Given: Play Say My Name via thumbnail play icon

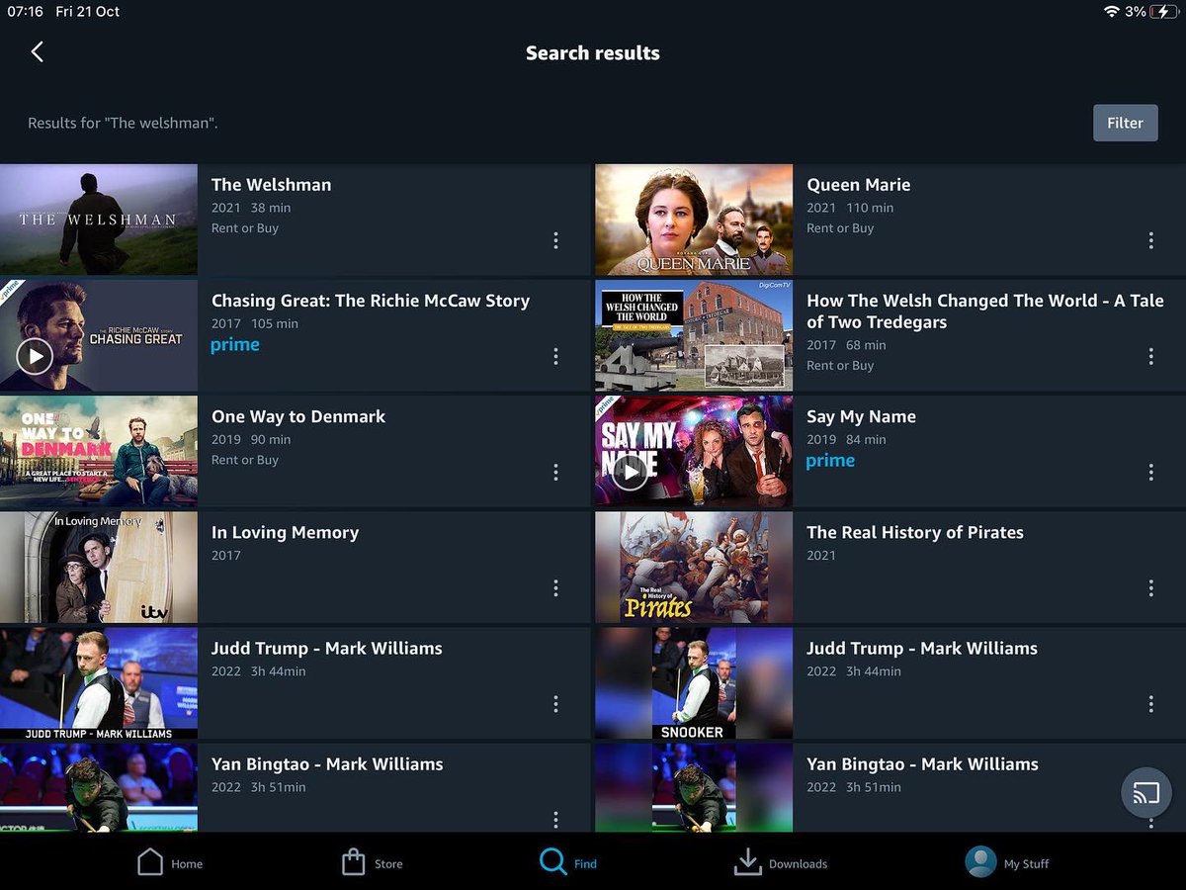Looking at the screenshot, I should 630,472.
